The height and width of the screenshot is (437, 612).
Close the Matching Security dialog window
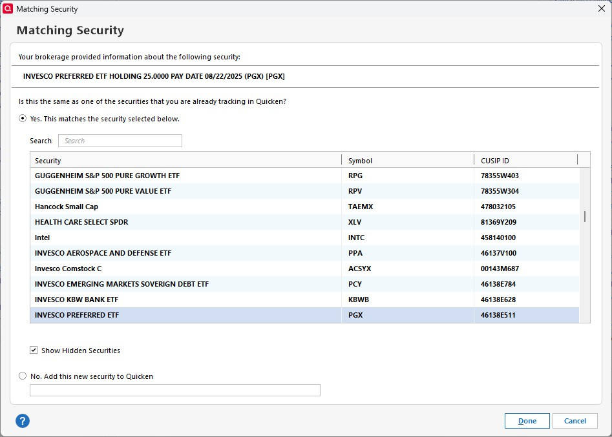[602, 9]
